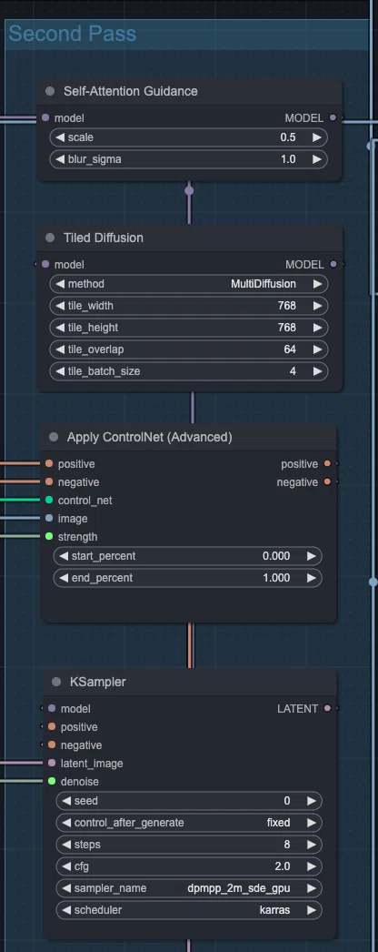Select next method option after MultiDiffusion
Image resolution: width=378 pixels, height=952 pixels.
tap(317, 284)
